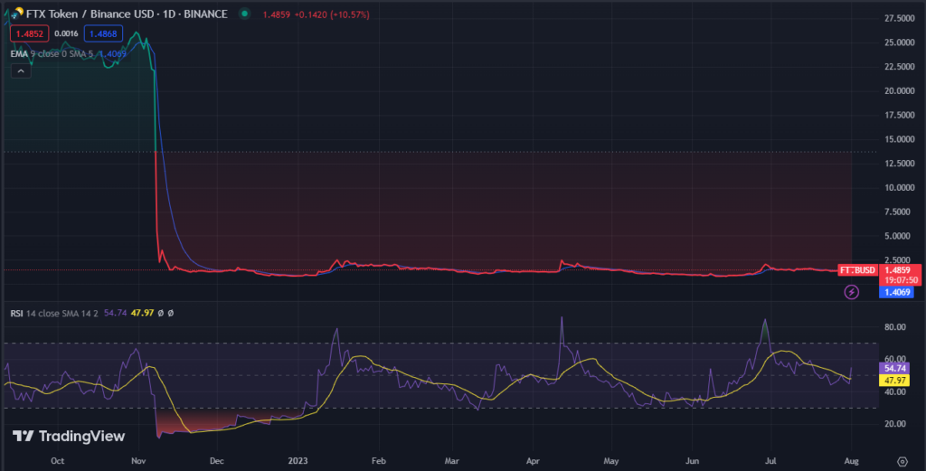Click the 19:07:50 bar countdown label
This screenshot has width=926, height=471.
tap(901, 280)
